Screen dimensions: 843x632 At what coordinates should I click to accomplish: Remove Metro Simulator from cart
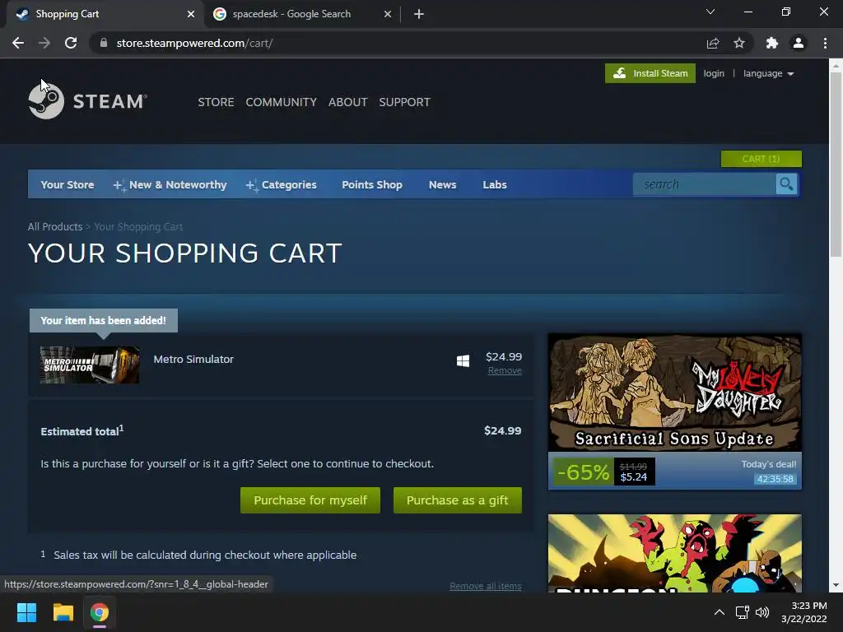tap(505, 371)
